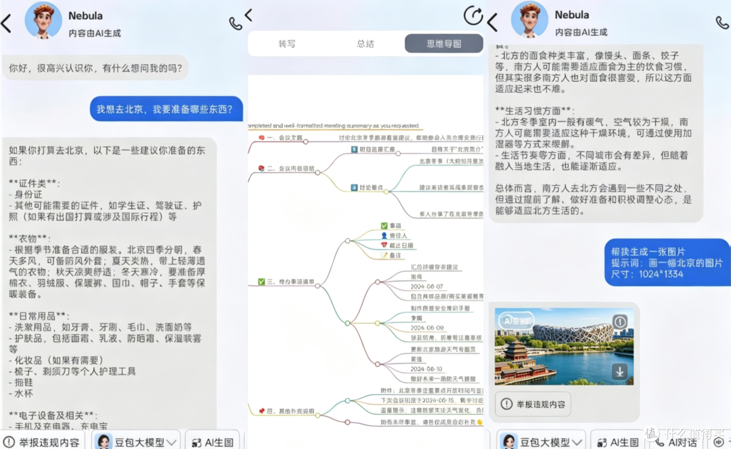
Task: Tap the 二、会议内容总结 node label
Action: tap(290, 168)
